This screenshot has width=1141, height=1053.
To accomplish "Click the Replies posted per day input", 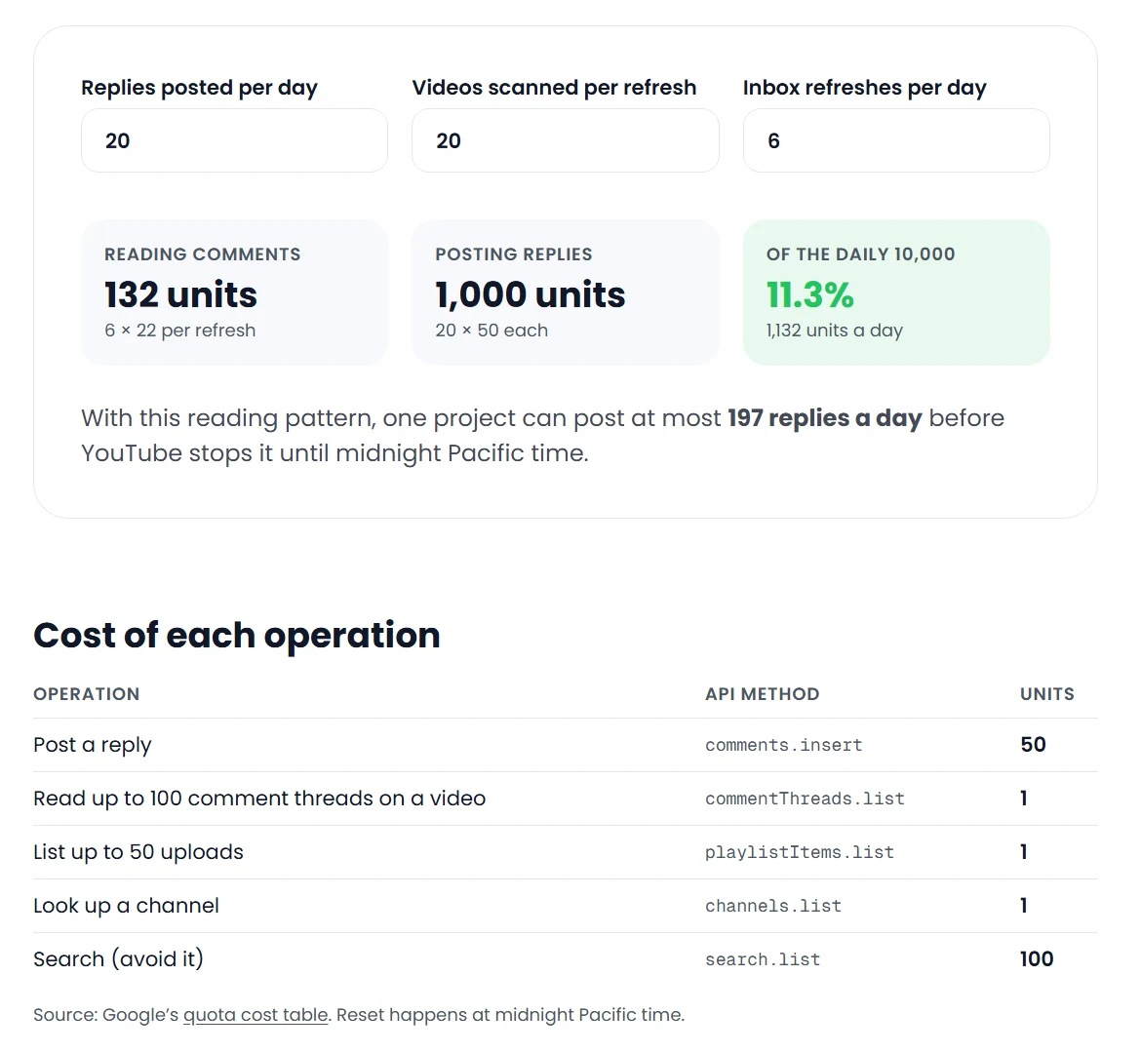I will click(x=234, y=140).
